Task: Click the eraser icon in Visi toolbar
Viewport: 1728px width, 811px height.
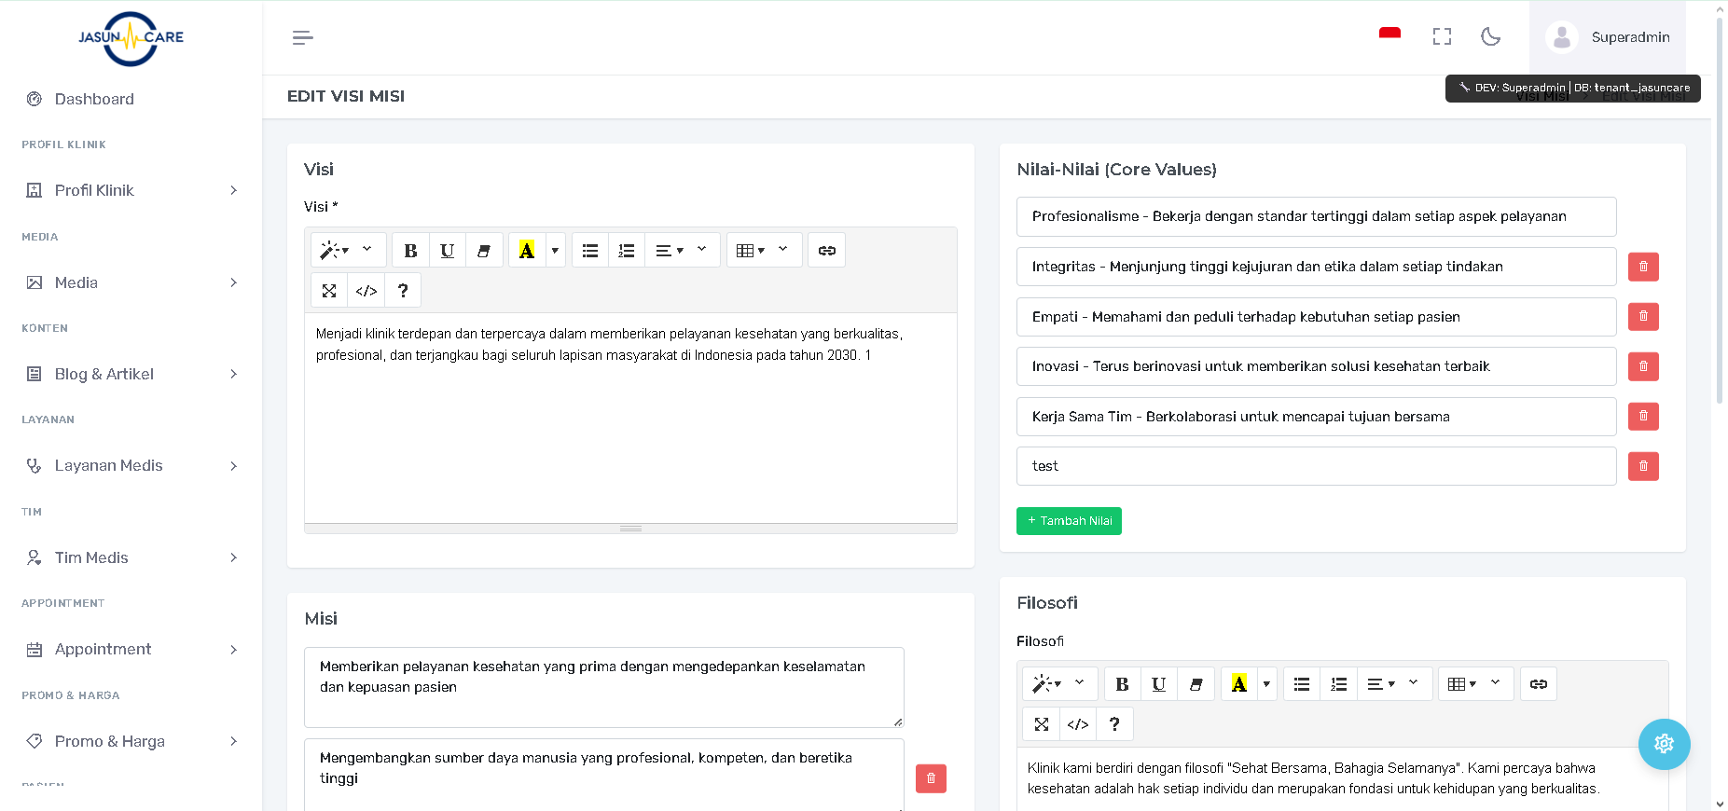Action: (x=484, y=251)
